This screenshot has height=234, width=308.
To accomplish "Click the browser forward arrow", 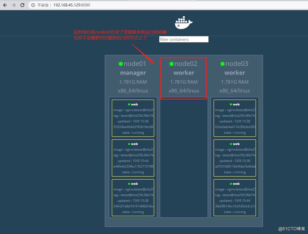I will pyautogui.click(x=14, y=5).
